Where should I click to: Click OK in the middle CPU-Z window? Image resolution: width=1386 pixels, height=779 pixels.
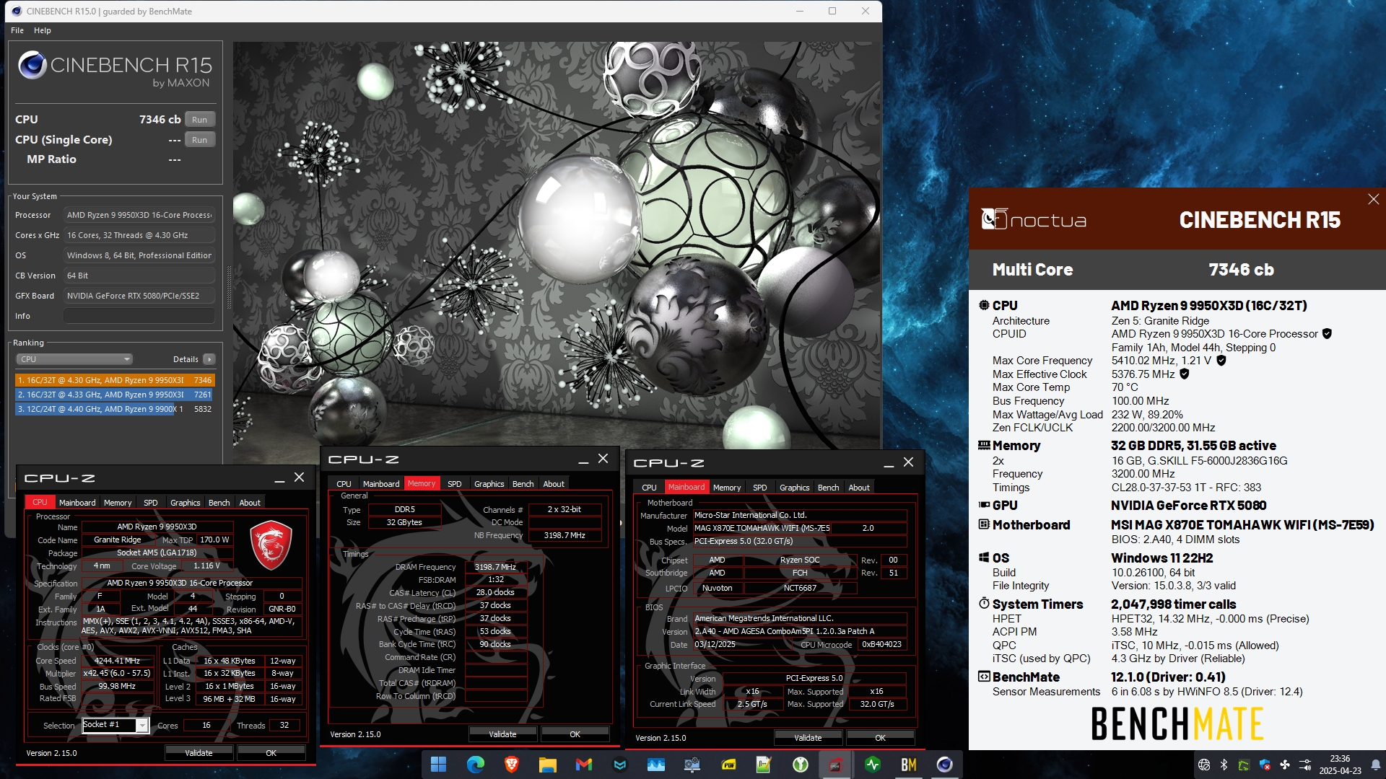point(575,734)
